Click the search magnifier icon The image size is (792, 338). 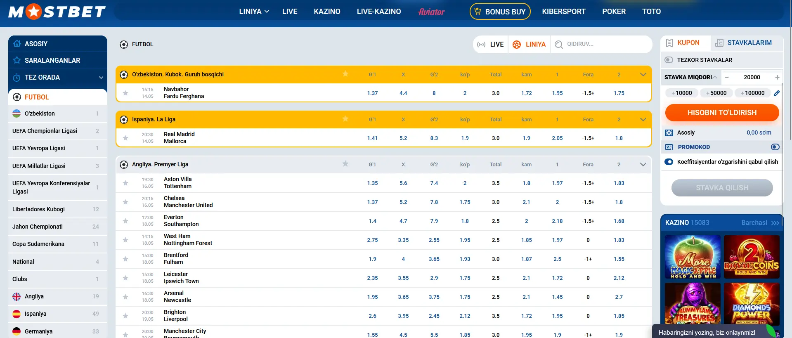pyautogui.click(x=559, y=44)
